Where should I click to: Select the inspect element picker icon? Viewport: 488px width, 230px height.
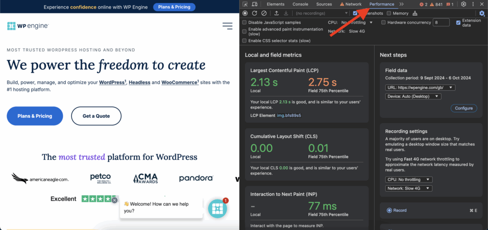pos(245,4)
